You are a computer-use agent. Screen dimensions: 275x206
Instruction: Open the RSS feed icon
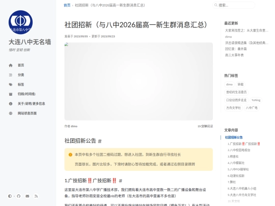36,196
